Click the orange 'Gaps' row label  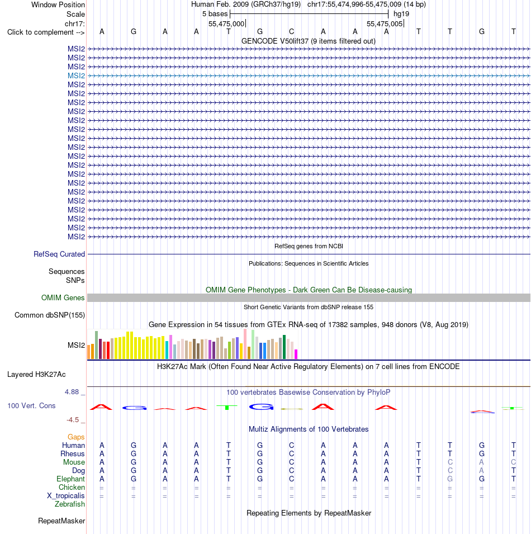[x=76, y=437]
